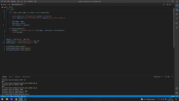Switch to the OUTPUT tab
The image size is (179, 101).
11,77
